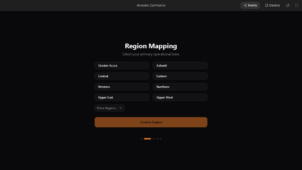This screenshot has height=170, width=302.
Task: Choose the Central region option
Action: pyautogui.click(x=122, y=76)
